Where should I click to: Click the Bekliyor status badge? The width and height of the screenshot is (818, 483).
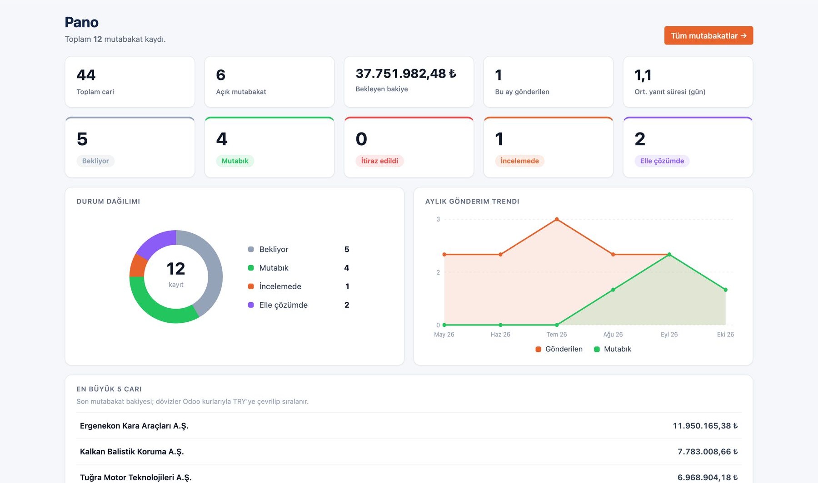(x=95, y=161)
